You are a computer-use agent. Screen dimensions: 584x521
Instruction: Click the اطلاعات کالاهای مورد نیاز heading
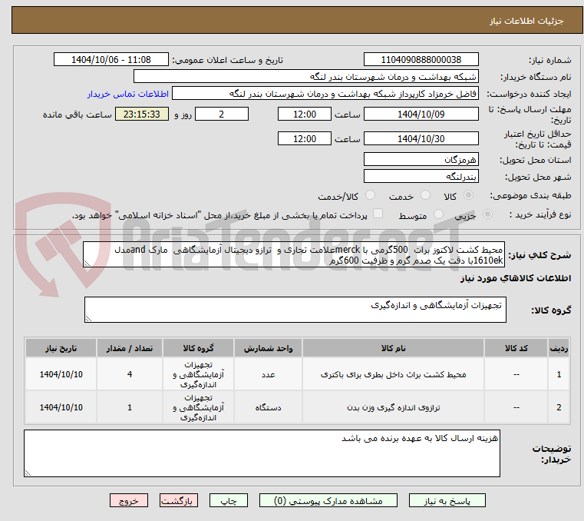(x=516, y=278)
